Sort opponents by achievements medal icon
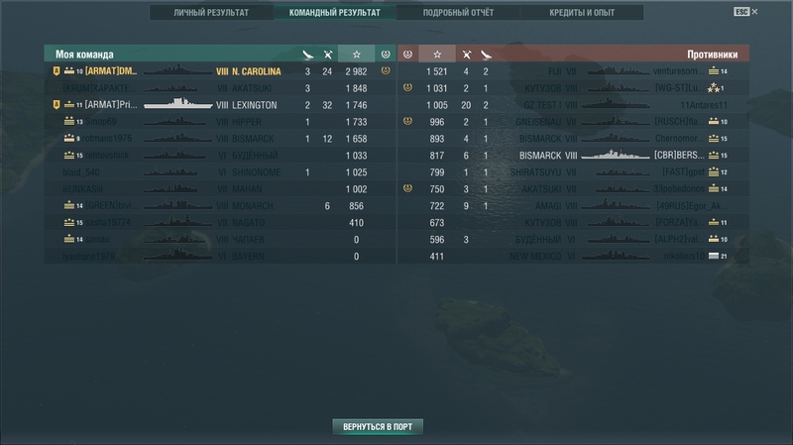 pos(407,55)
